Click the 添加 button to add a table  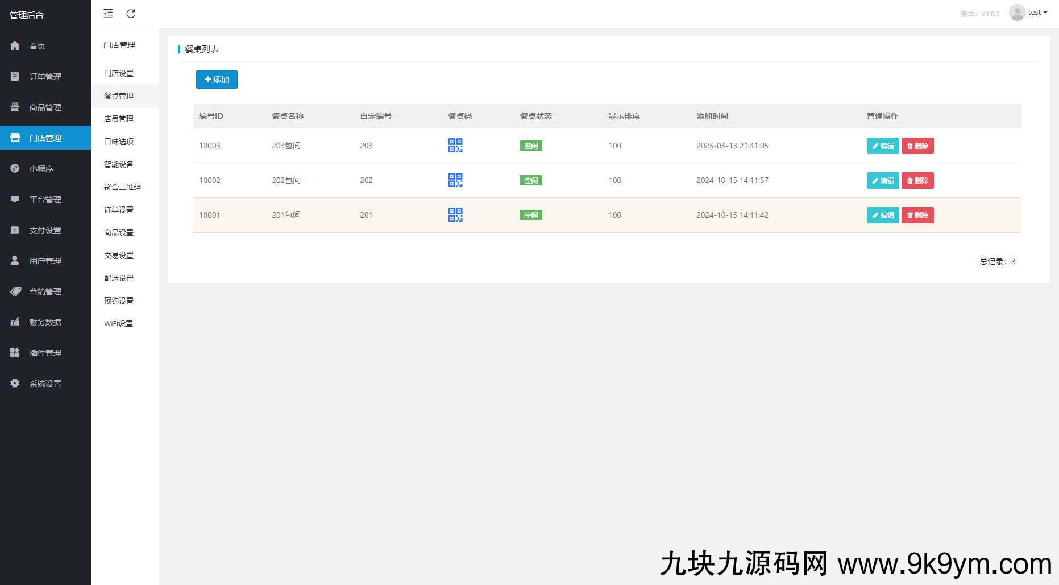217,80
